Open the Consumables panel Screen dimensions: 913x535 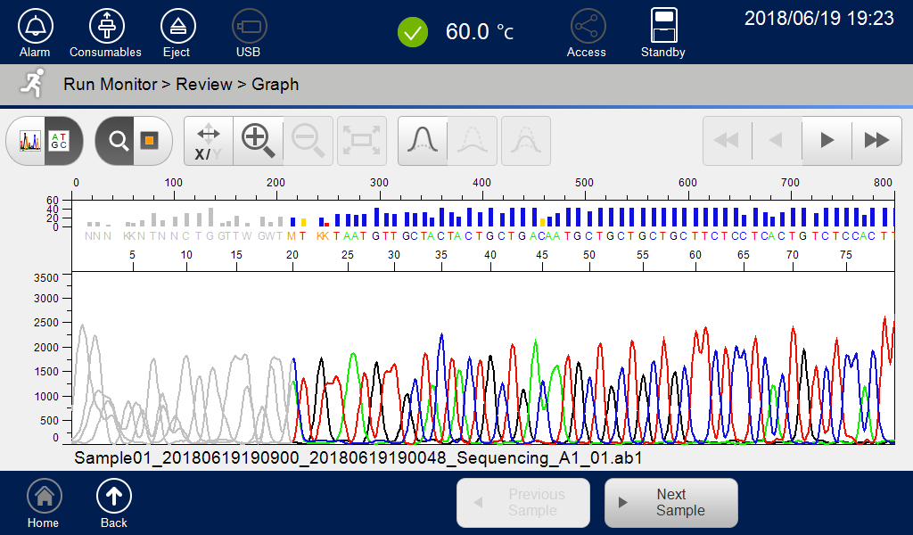tap(106, 27)
